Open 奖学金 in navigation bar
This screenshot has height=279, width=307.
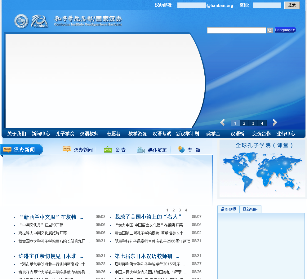click(213, 134)
